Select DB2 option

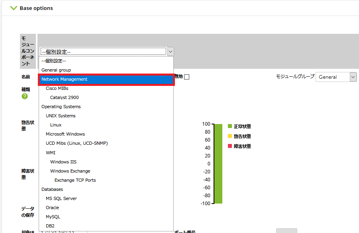click(x=106, y=226)
